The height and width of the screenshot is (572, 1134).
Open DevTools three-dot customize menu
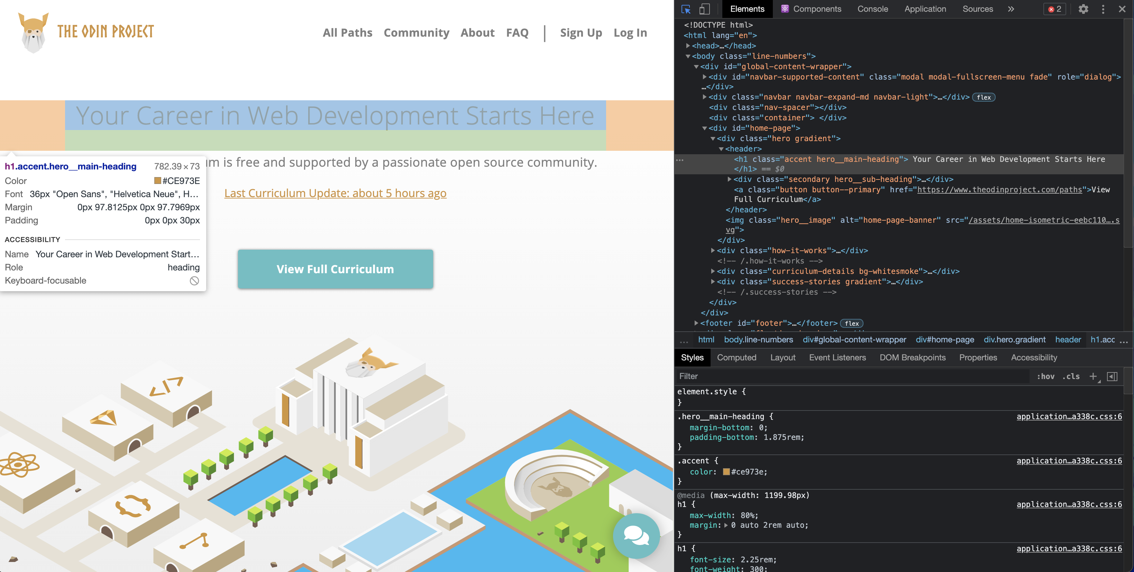1103,9
